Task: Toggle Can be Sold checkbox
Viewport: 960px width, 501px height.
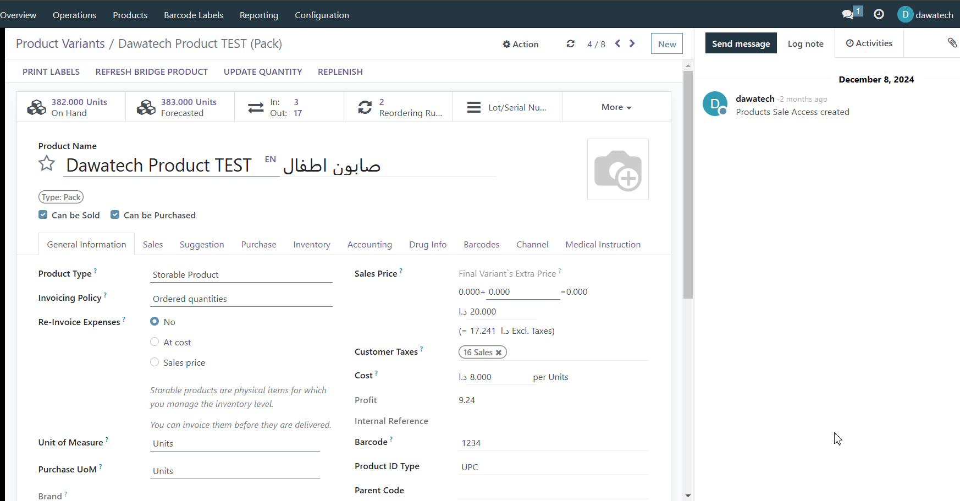Action: 43,214
